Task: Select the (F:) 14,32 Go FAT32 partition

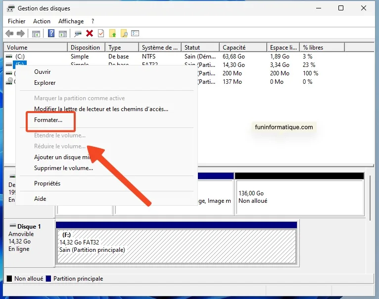Action: click(177, 243)
